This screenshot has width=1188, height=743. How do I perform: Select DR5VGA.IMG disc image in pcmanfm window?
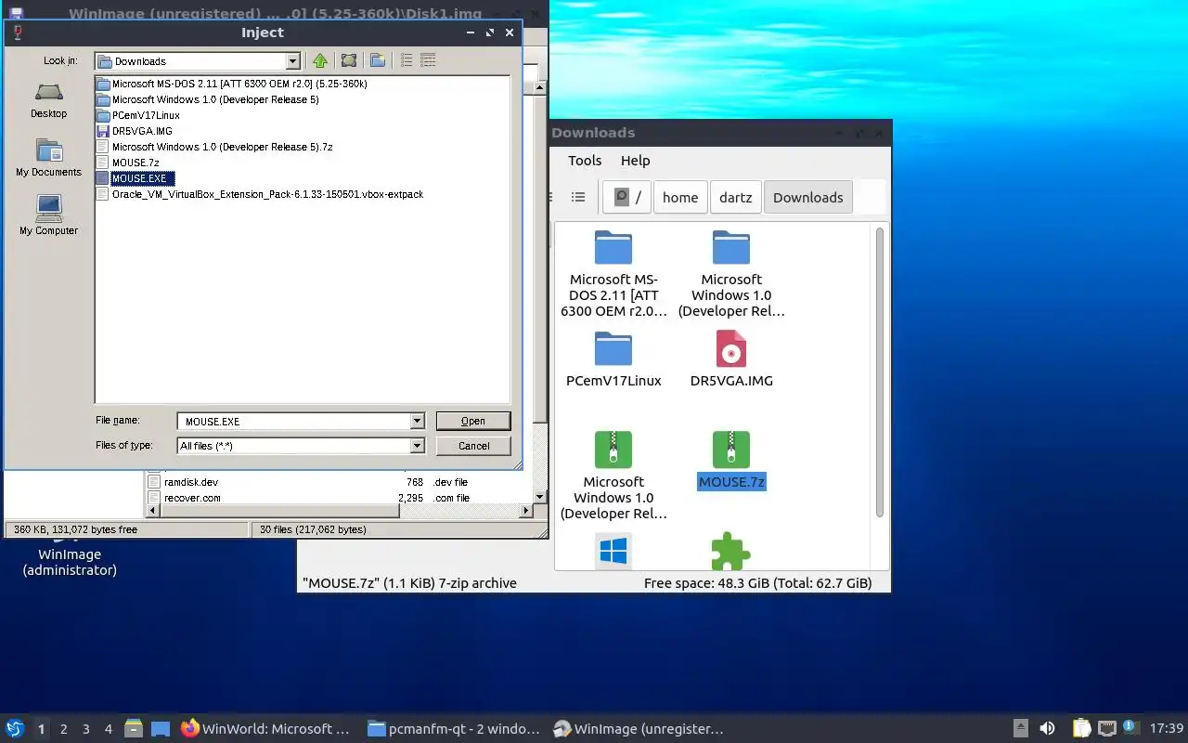pyautogui.click(x=731, y=349)
